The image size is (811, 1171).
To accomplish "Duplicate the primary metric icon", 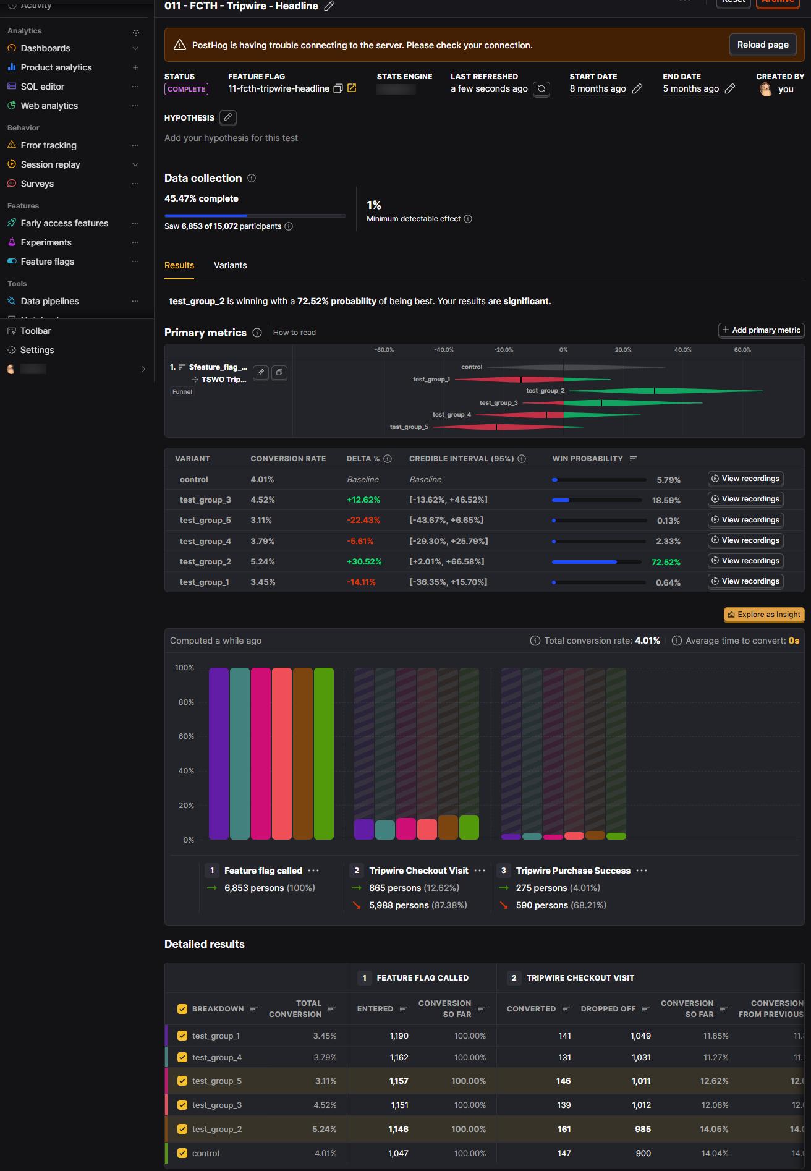I will click(279, 373).
